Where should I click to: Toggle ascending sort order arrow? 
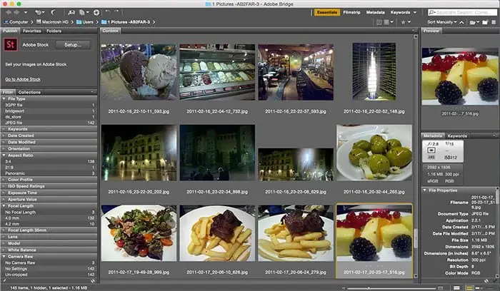461,22
